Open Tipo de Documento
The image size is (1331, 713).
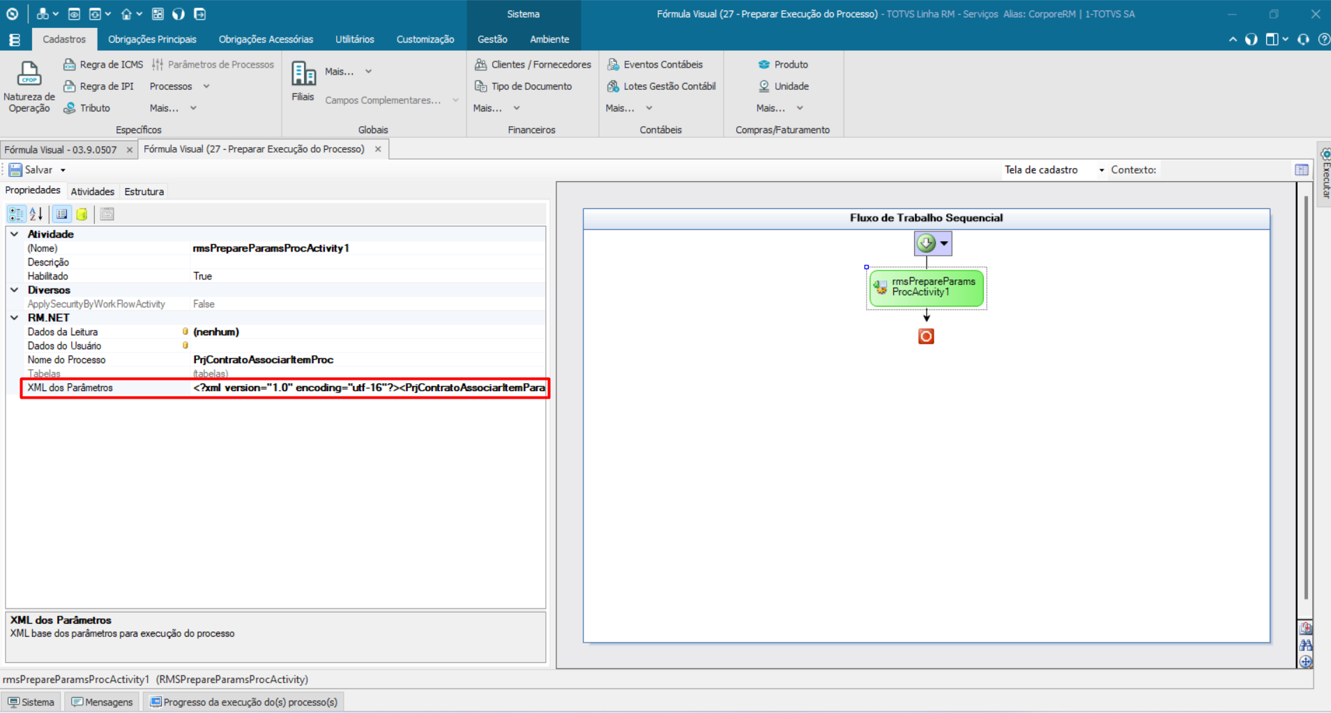click(x=523, y=86)
